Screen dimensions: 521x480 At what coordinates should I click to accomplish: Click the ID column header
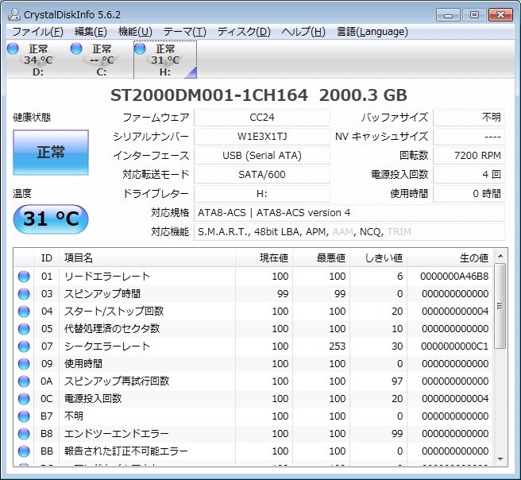47,258
